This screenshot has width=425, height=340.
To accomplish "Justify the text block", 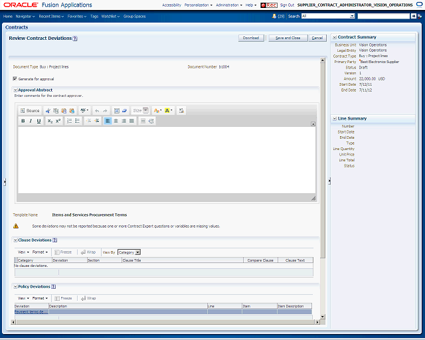I will tap(131, 121).
